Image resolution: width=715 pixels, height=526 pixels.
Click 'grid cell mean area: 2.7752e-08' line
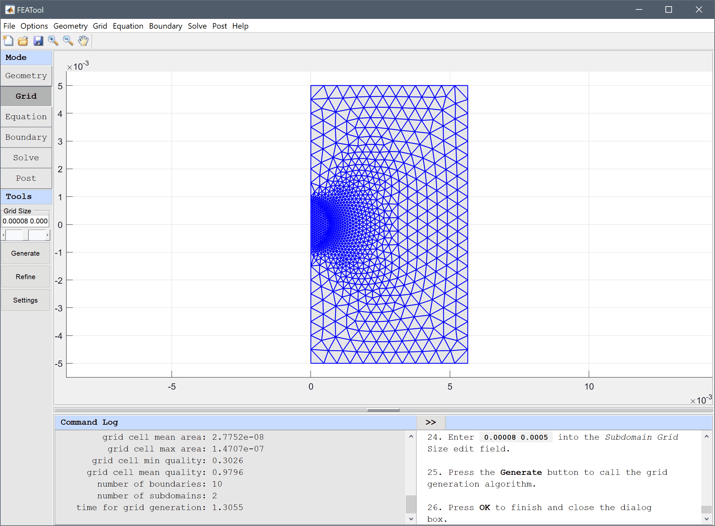click(183, 437)
